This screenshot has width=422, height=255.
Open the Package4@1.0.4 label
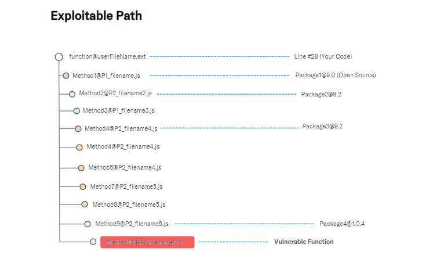click(x=342, y=224)
